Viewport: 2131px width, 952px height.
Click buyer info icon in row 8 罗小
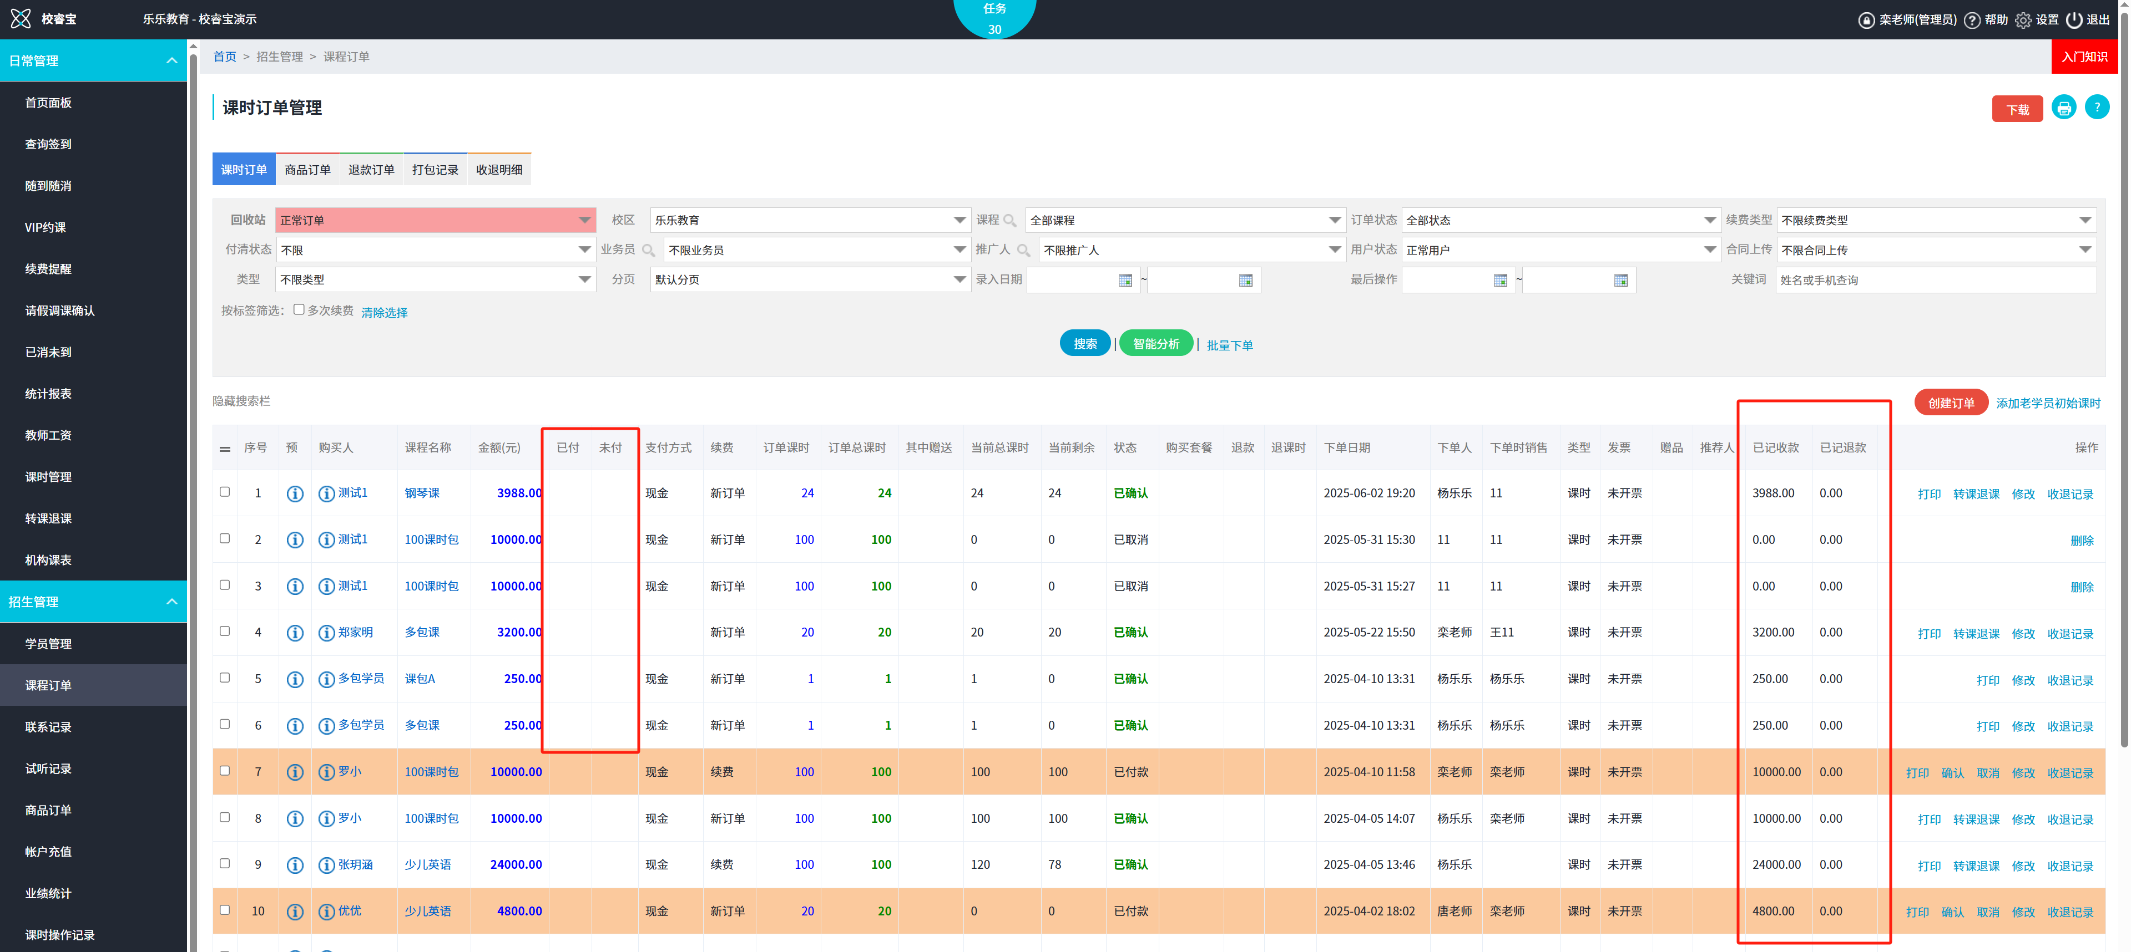(326, 818)
